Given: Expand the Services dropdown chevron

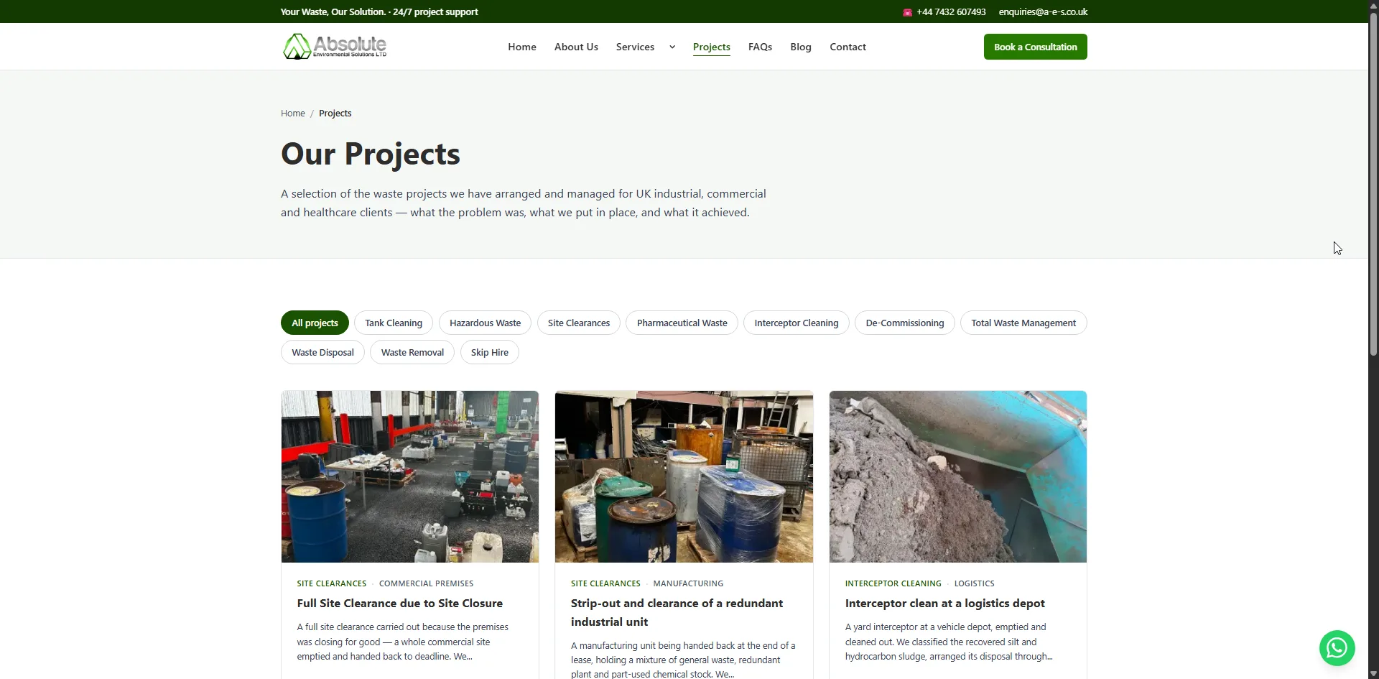Looking at the screenshot, I should 672,47.
